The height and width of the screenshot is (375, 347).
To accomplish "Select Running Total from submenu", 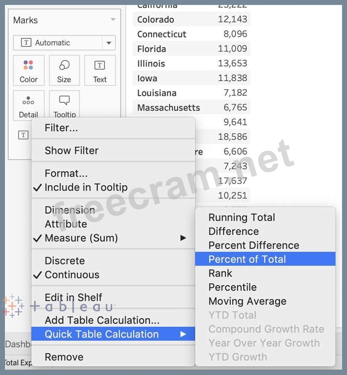I will pos(242,218).
